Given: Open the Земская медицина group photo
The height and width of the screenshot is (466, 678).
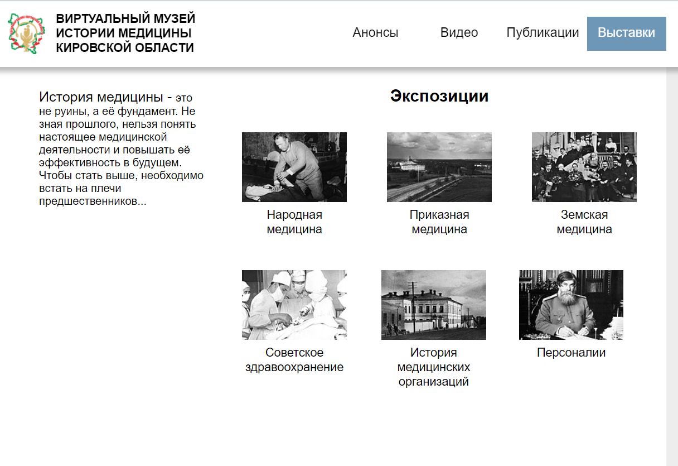Looking at the screenshot, I should [584, 167].
